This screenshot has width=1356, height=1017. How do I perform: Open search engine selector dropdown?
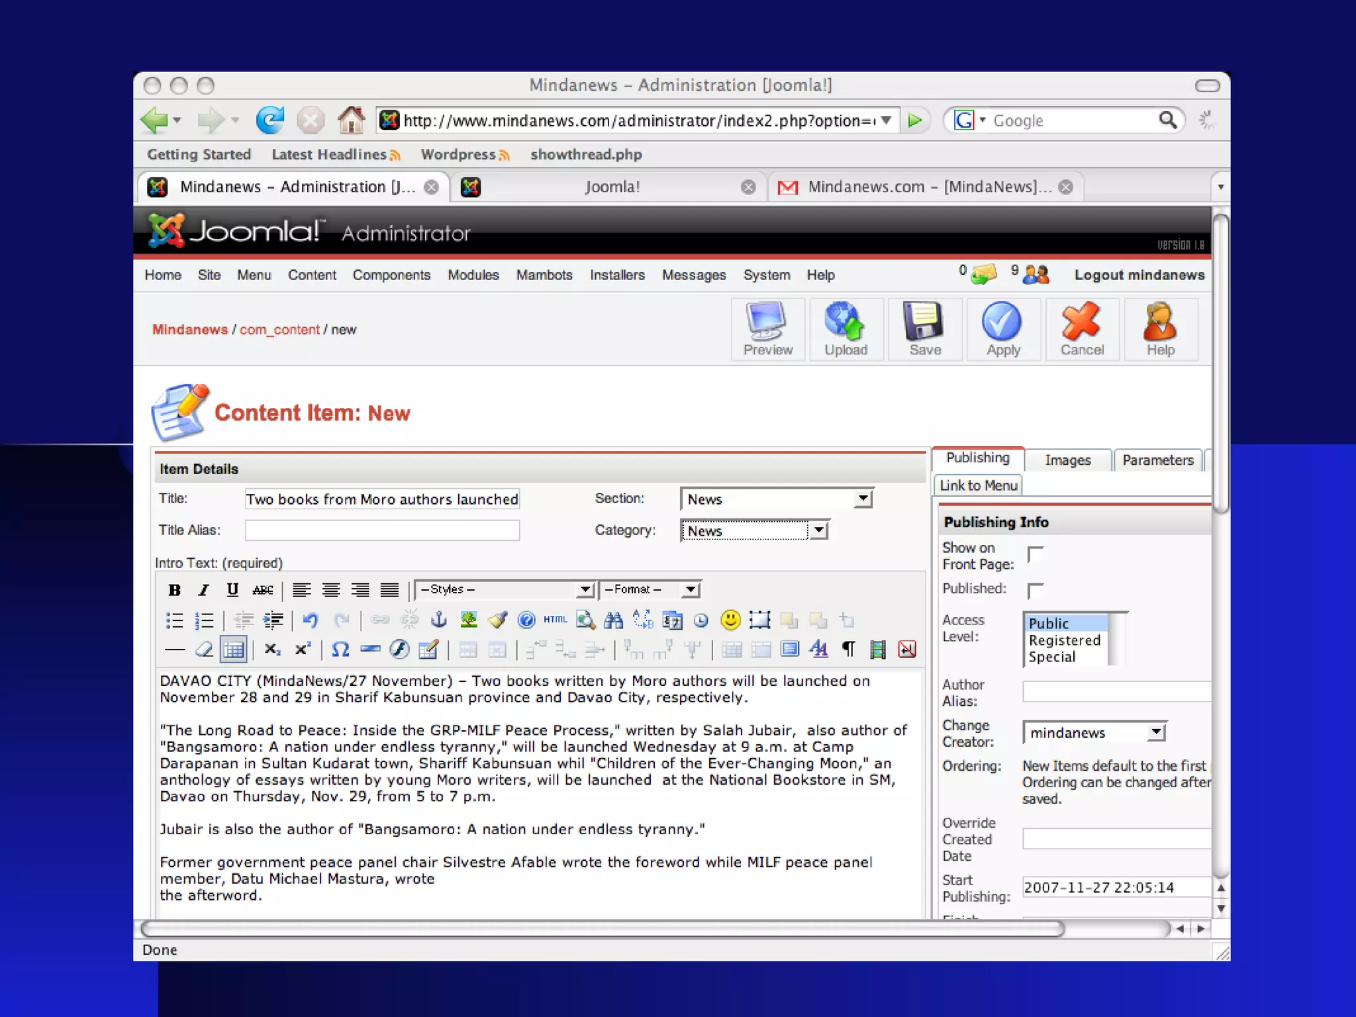click(983, 121)
